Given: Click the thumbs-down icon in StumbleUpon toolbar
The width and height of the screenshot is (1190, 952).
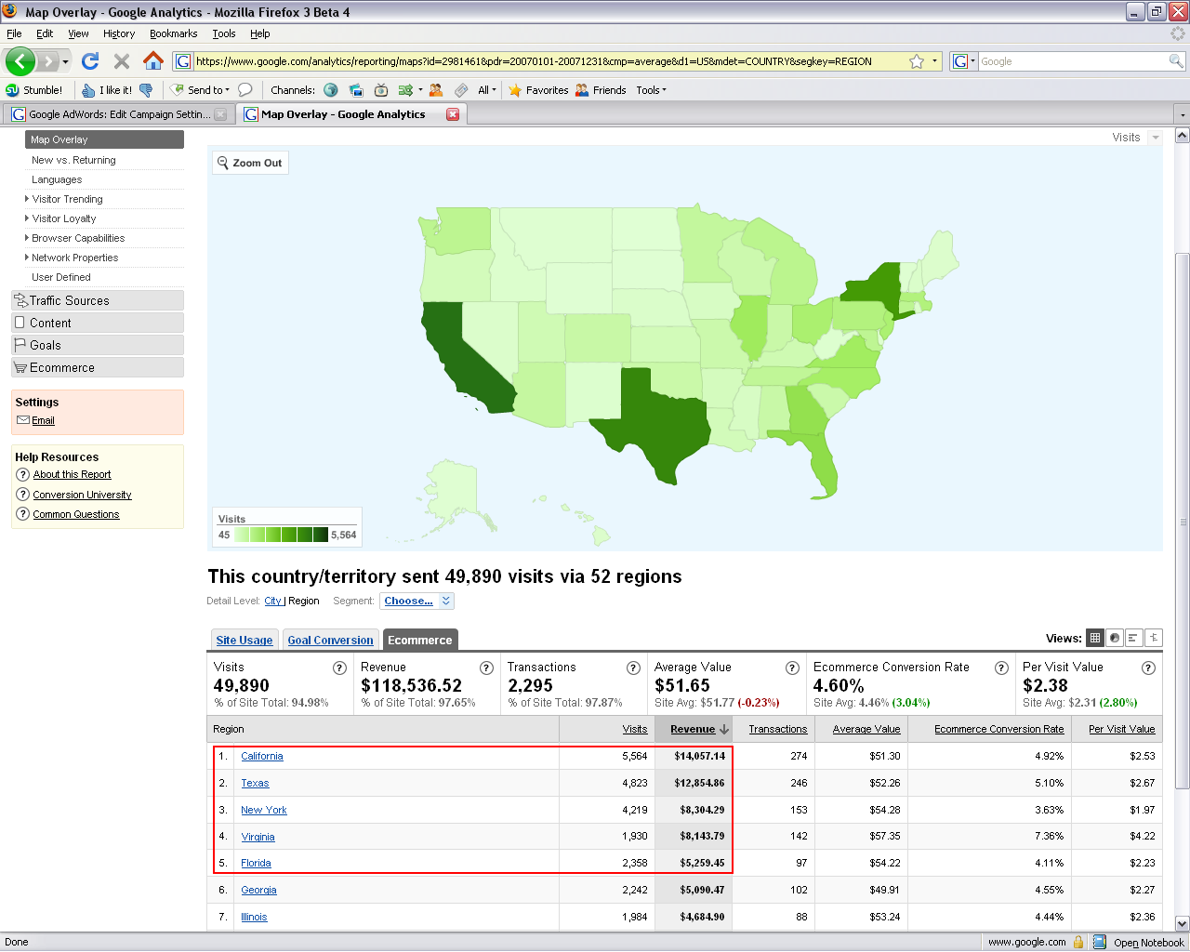Looking at the screenshot, I should [x=146, y=90].
